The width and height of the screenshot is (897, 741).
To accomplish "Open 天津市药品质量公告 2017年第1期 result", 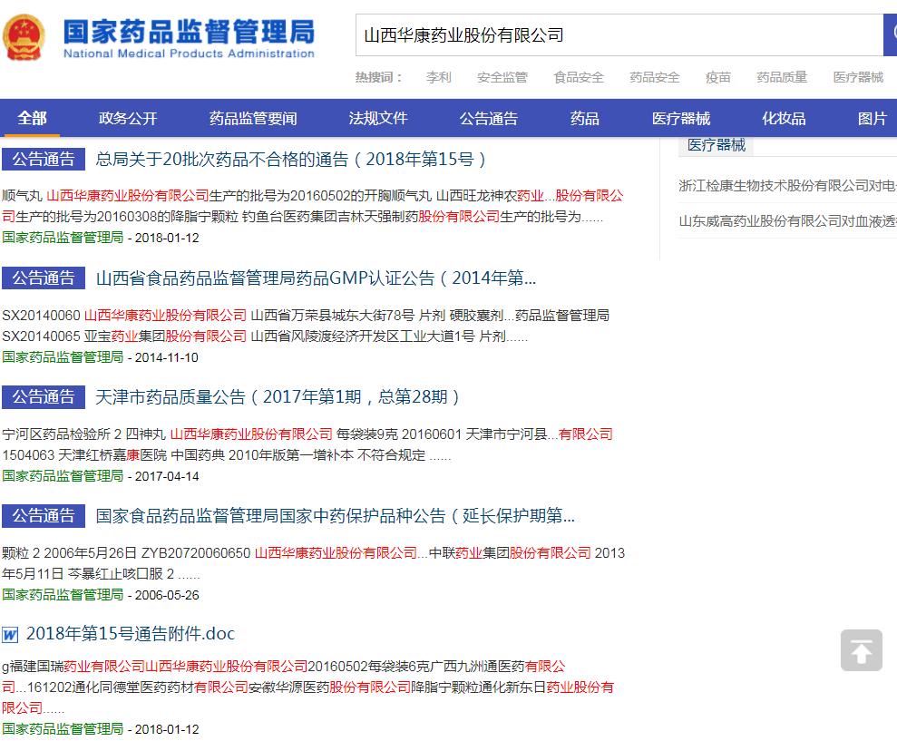I will (279, 397).
